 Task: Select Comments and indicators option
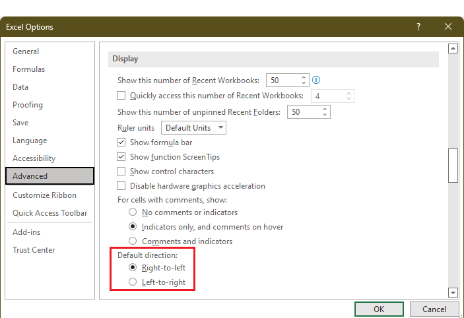pos(133,241)
